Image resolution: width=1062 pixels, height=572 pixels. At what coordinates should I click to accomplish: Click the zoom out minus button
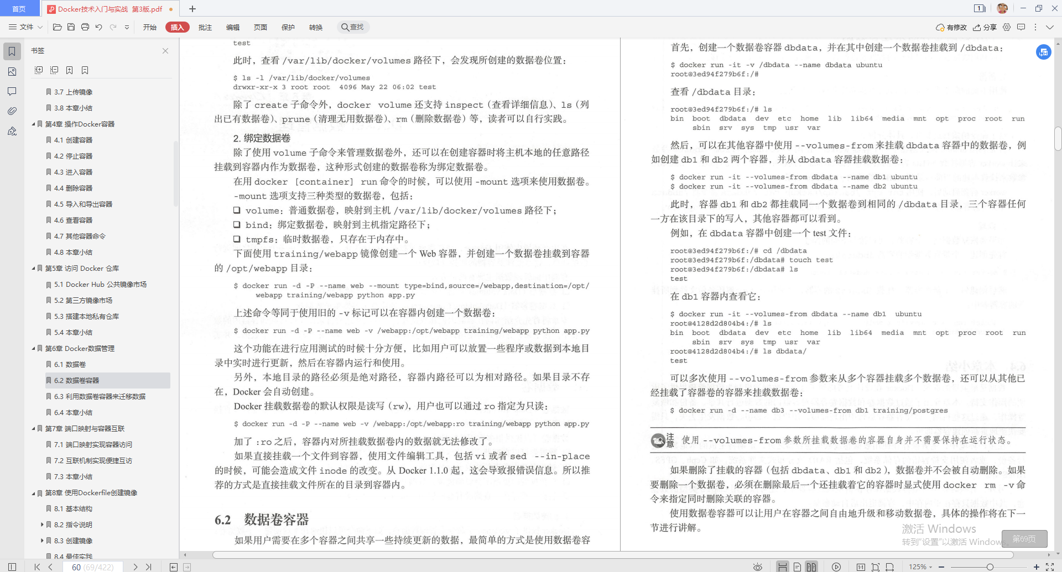(941, 567)
